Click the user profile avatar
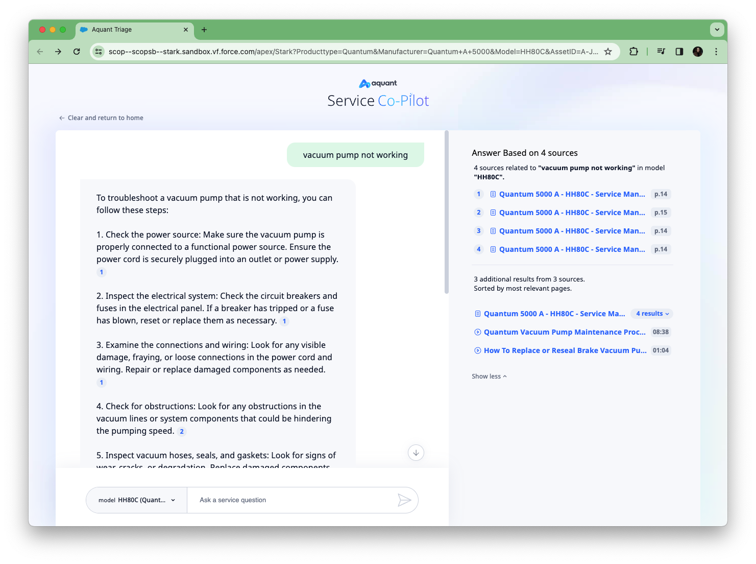Screen dimensions: 756x564 tap(697, 52)
